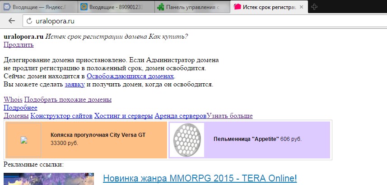The image size is (387, 185).
Task: Click the 'Домены' link
Action: pyautogui.click(x=16, y=116)
